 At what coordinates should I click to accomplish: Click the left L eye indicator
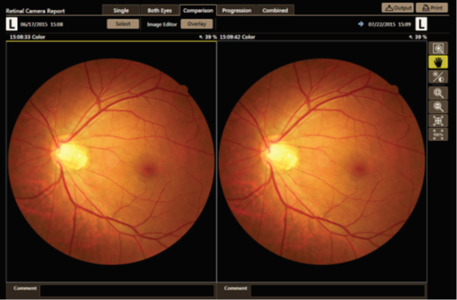[11, 24]
